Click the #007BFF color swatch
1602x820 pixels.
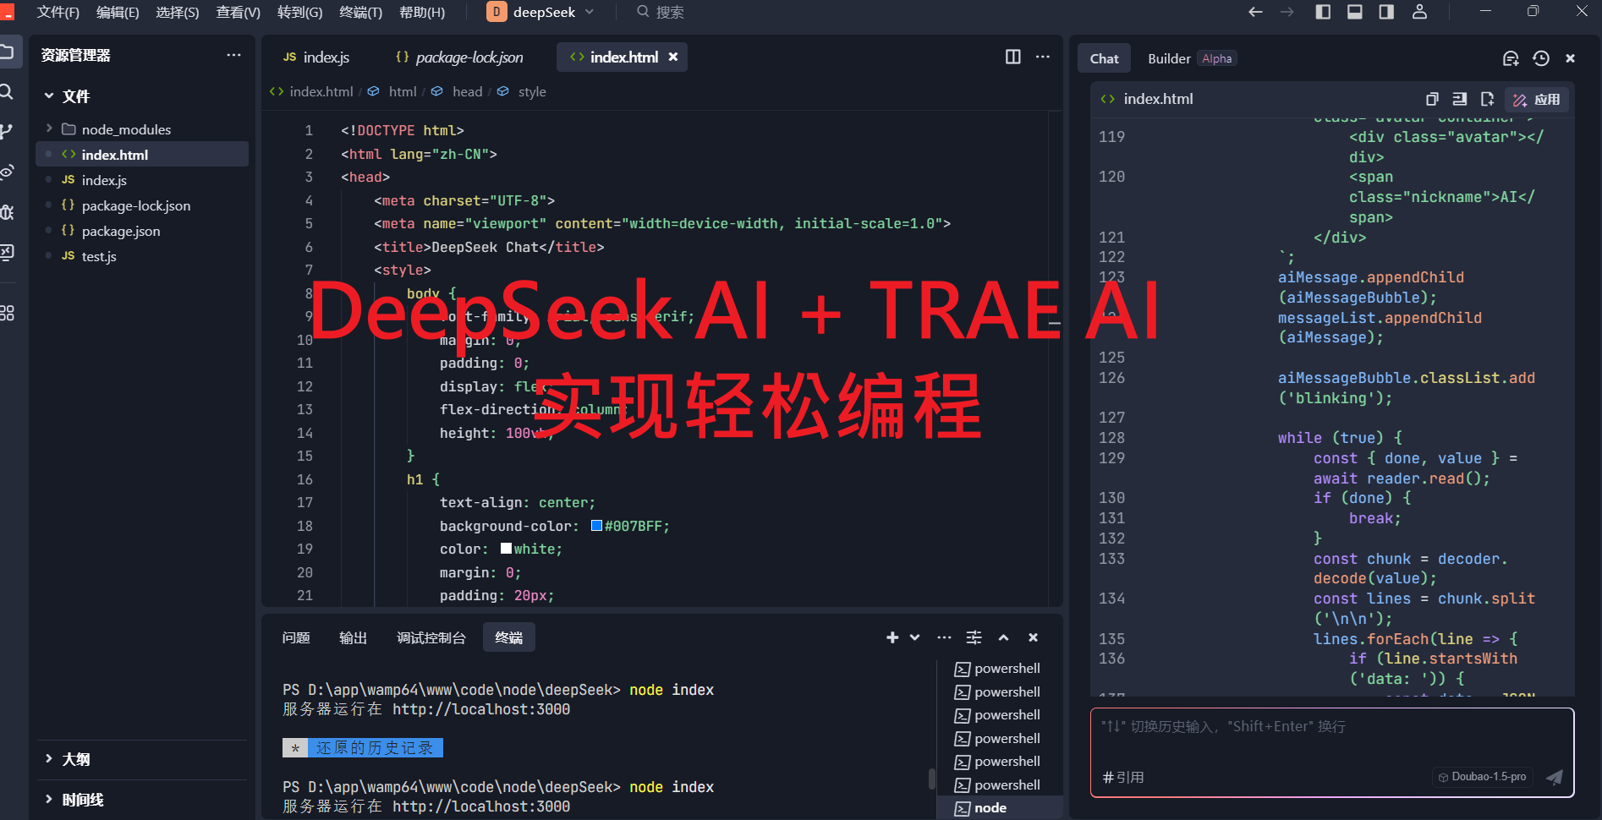tap(596, 525)
